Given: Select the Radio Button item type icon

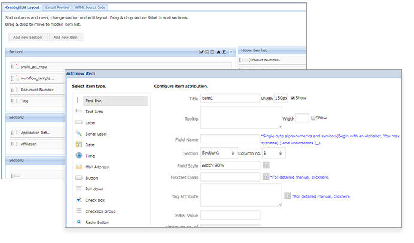Looking at the screenshot, I should point(79,222).
